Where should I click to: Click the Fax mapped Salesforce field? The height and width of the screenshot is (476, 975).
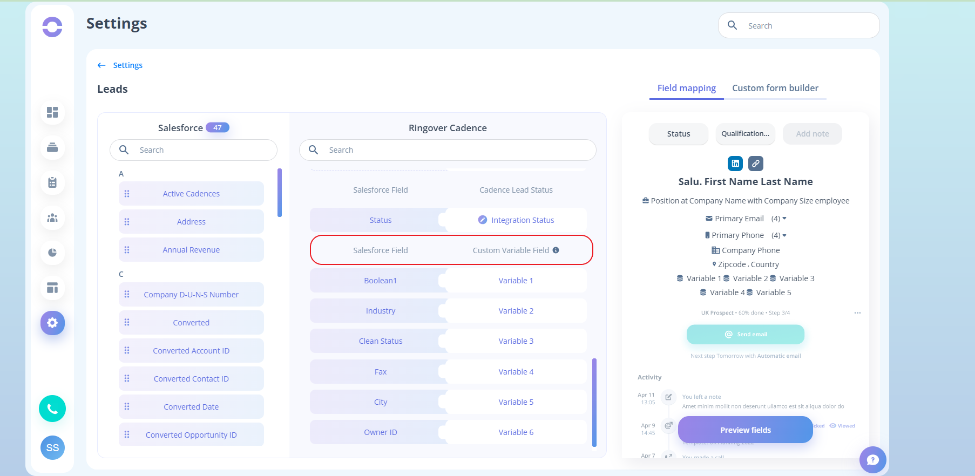(380, 372)
